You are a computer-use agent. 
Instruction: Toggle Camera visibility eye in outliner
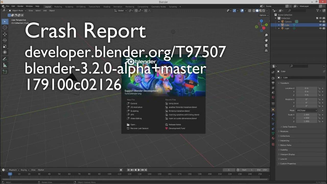point(320,22)
